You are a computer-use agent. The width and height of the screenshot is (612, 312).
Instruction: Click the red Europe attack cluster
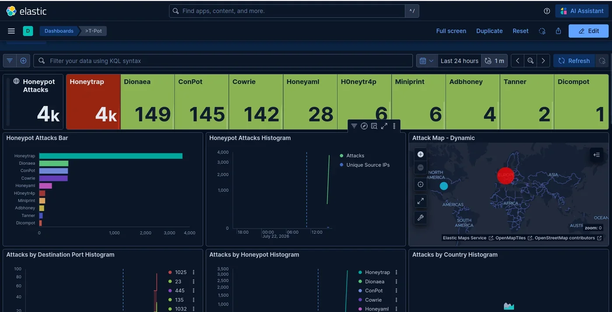[x=505, y=176]
